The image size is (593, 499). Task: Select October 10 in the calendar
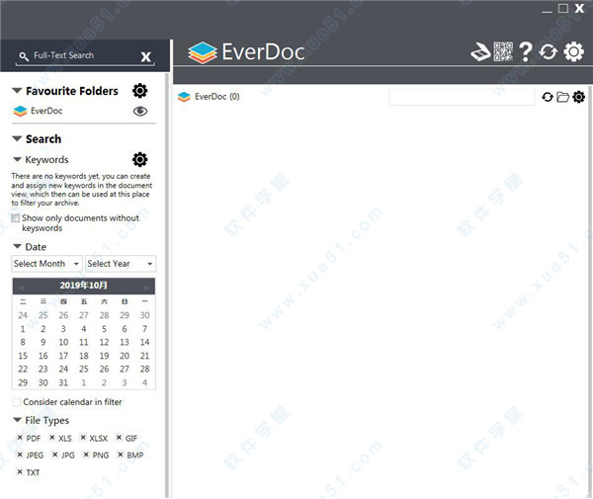[x=63, y=343]
